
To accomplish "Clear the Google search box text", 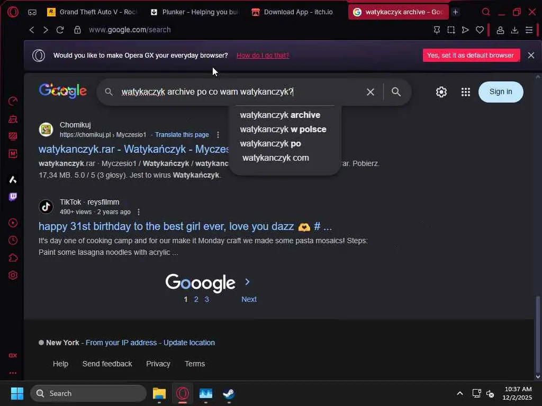I will tap(370, 92).
